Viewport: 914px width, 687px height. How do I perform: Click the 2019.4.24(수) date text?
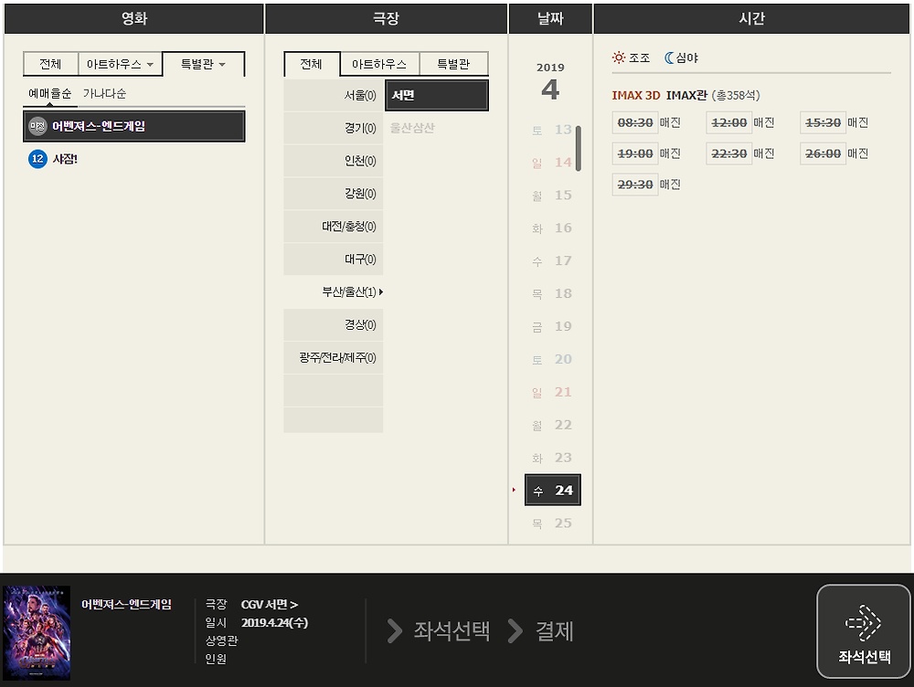point(274,622)
